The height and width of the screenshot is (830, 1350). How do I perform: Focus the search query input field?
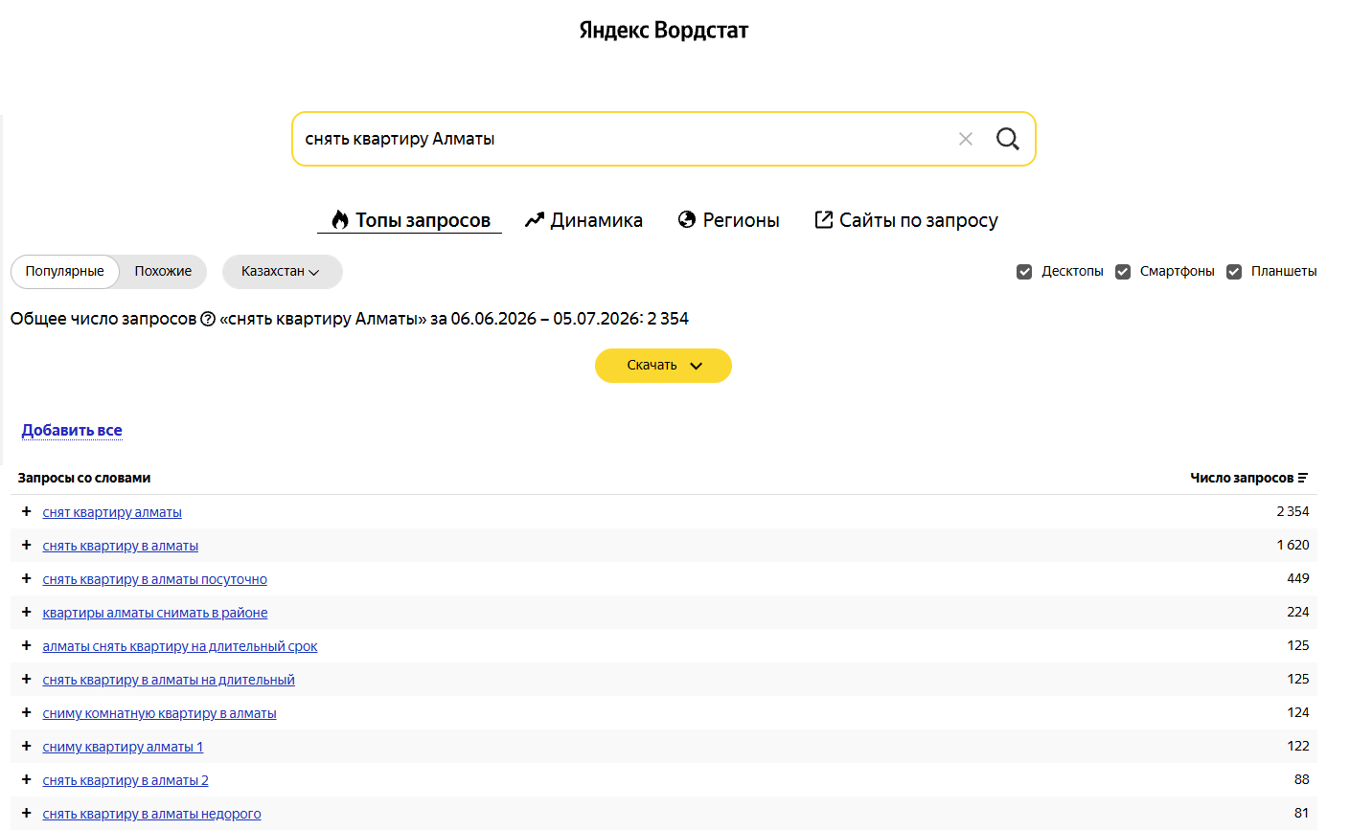[x=623, y=139]
